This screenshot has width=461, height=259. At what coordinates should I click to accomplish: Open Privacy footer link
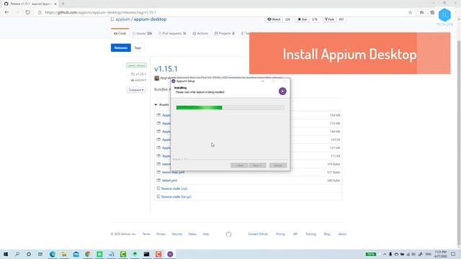point(161,234)
